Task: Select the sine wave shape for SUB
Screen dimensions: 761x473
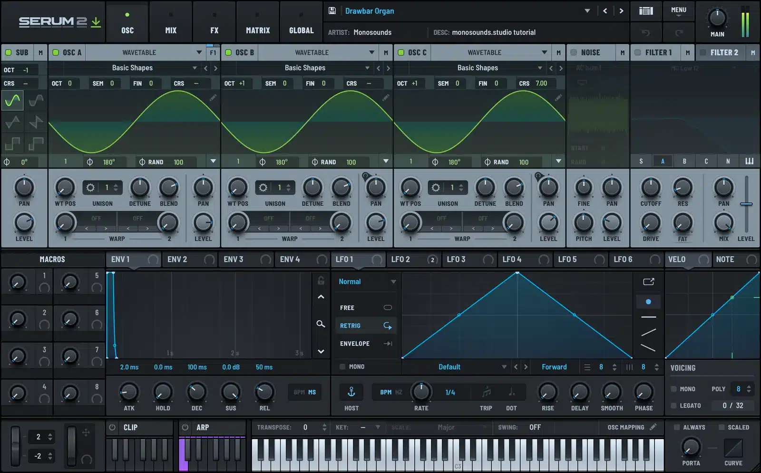Action: pyautogui.click(x=12, y=100)
